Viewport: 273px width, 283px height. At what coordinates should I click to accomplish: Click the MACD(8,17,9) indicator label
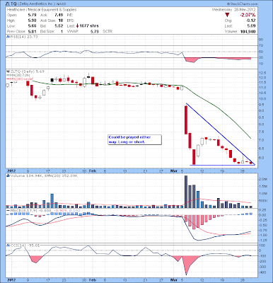43,210
